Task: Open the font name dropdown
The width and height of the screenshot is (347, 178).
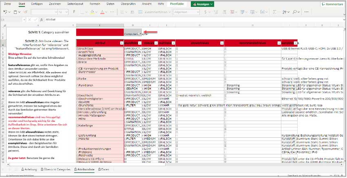Action: tap(56, 12)
